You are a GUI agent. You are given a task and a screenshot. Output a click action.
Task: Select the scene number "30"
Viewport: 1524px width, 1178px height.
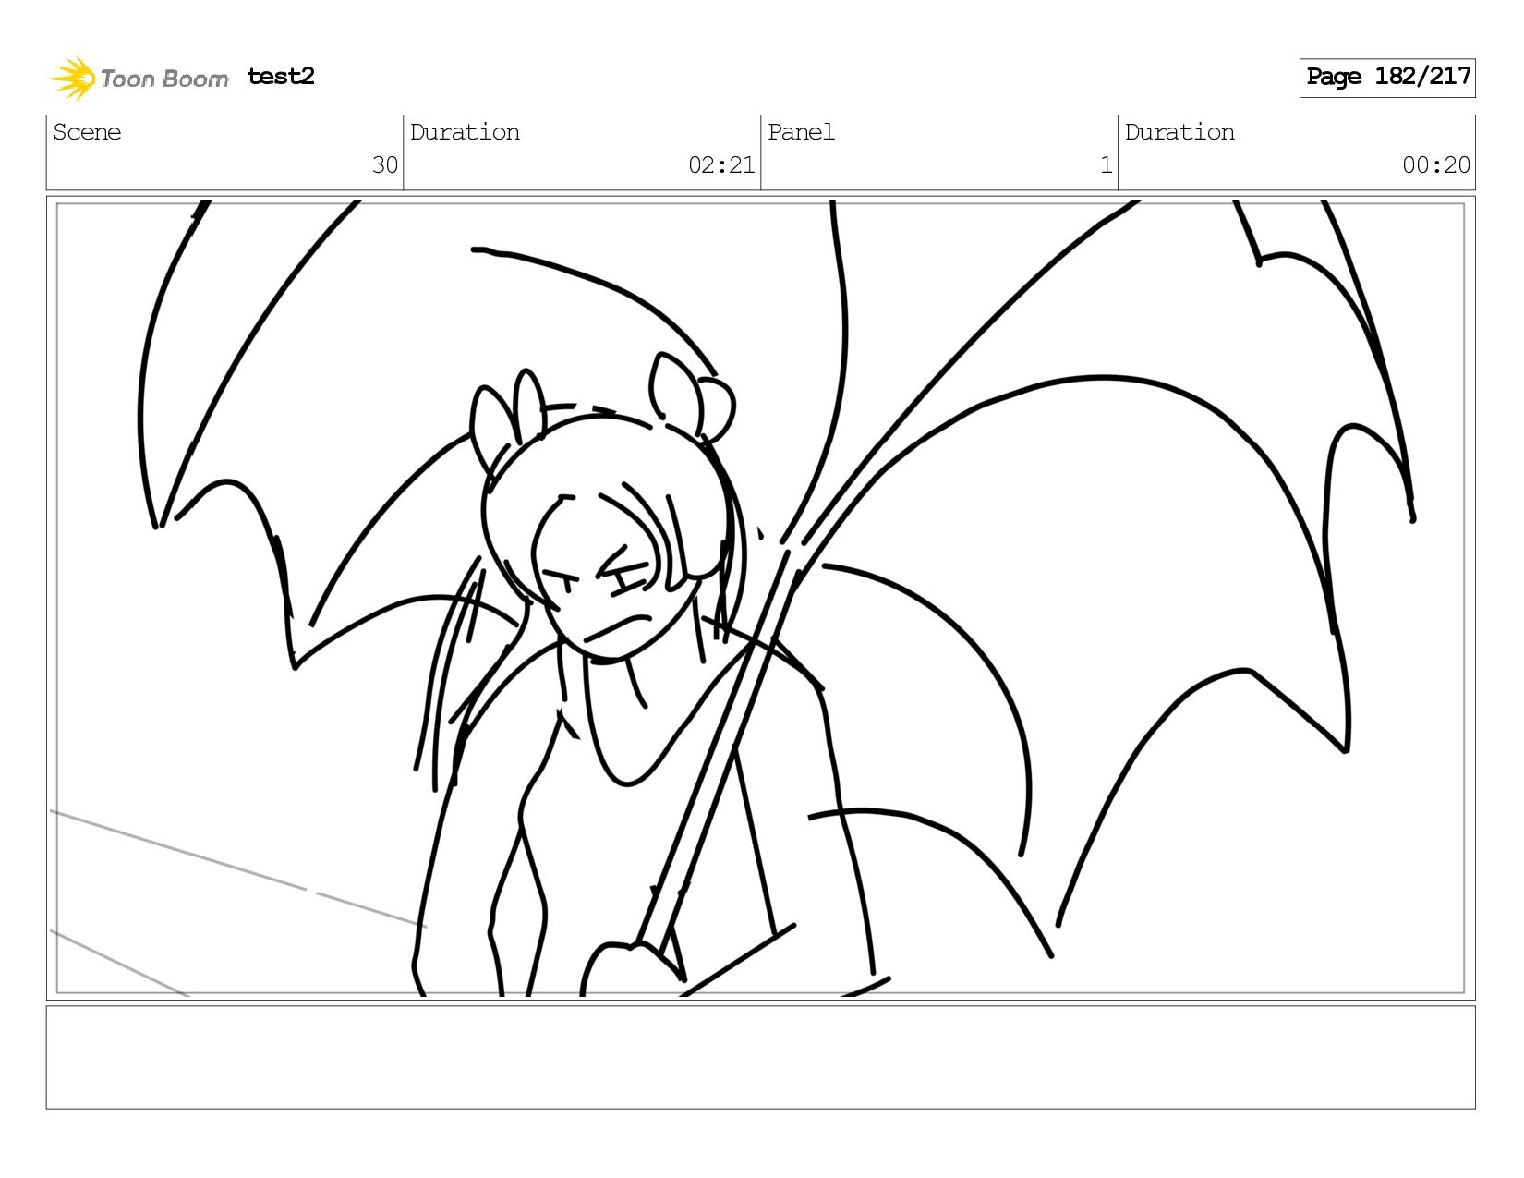pos(385,165)
